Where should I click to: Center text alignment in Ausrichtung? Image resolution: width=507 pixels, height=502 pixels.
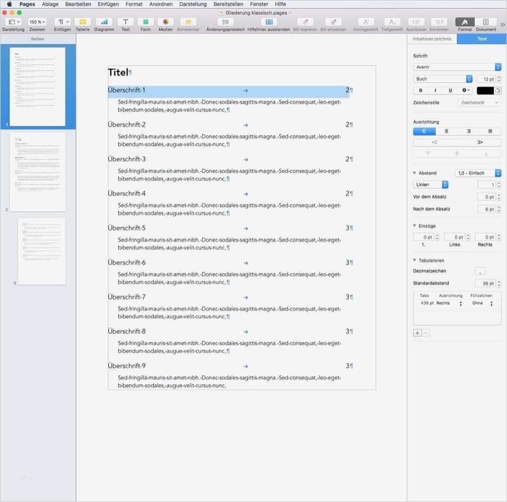[446, 131]
